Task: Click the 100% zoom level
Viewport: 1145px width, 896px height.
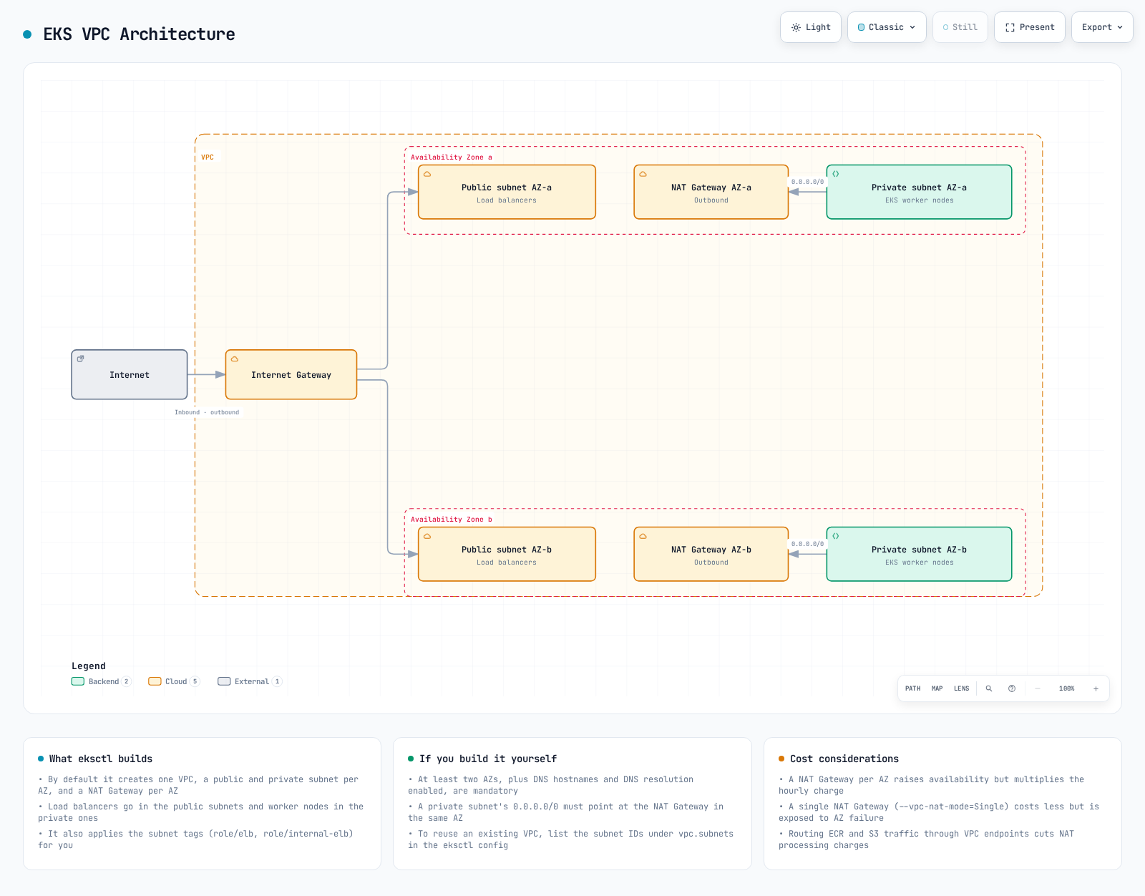Action: (1066, 688)
